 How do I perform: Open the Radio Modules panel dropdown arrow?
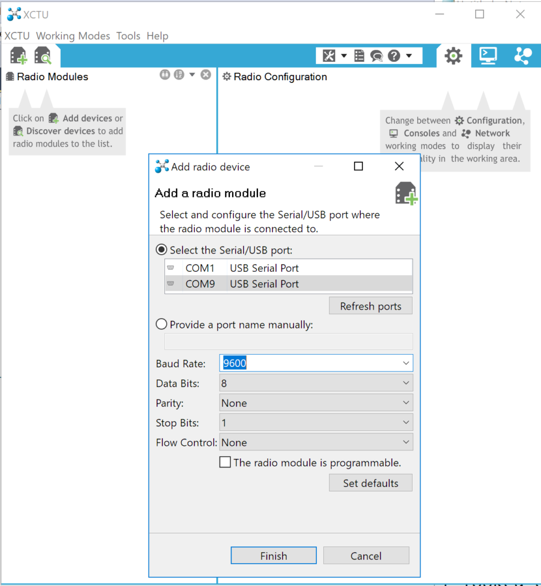[x=192, y=75]
